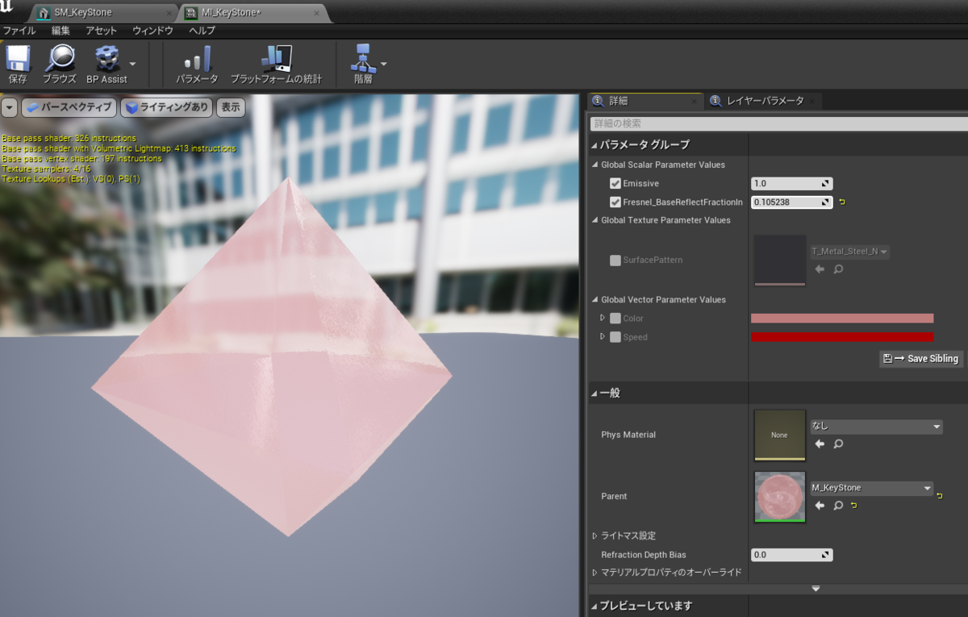This screenshot has width=968, height=617.
Task: Enable the SurfacePattern parameter checkbox
Action: tap(615, 261)
